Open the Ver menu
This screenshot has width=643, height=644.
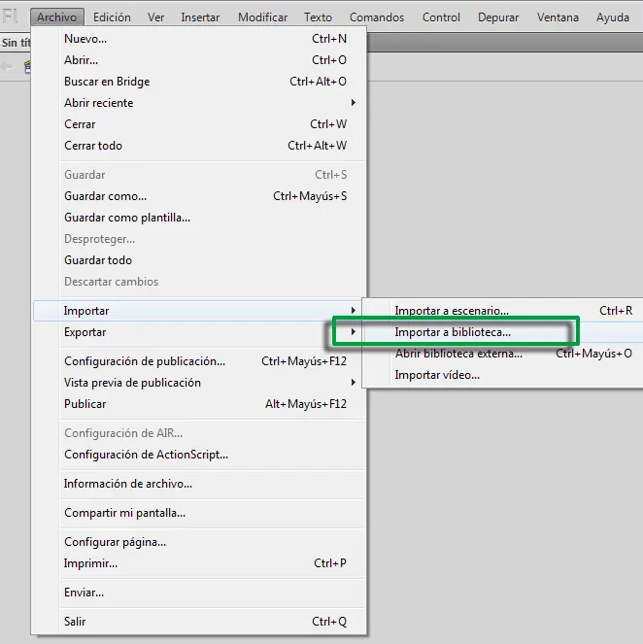155,17
